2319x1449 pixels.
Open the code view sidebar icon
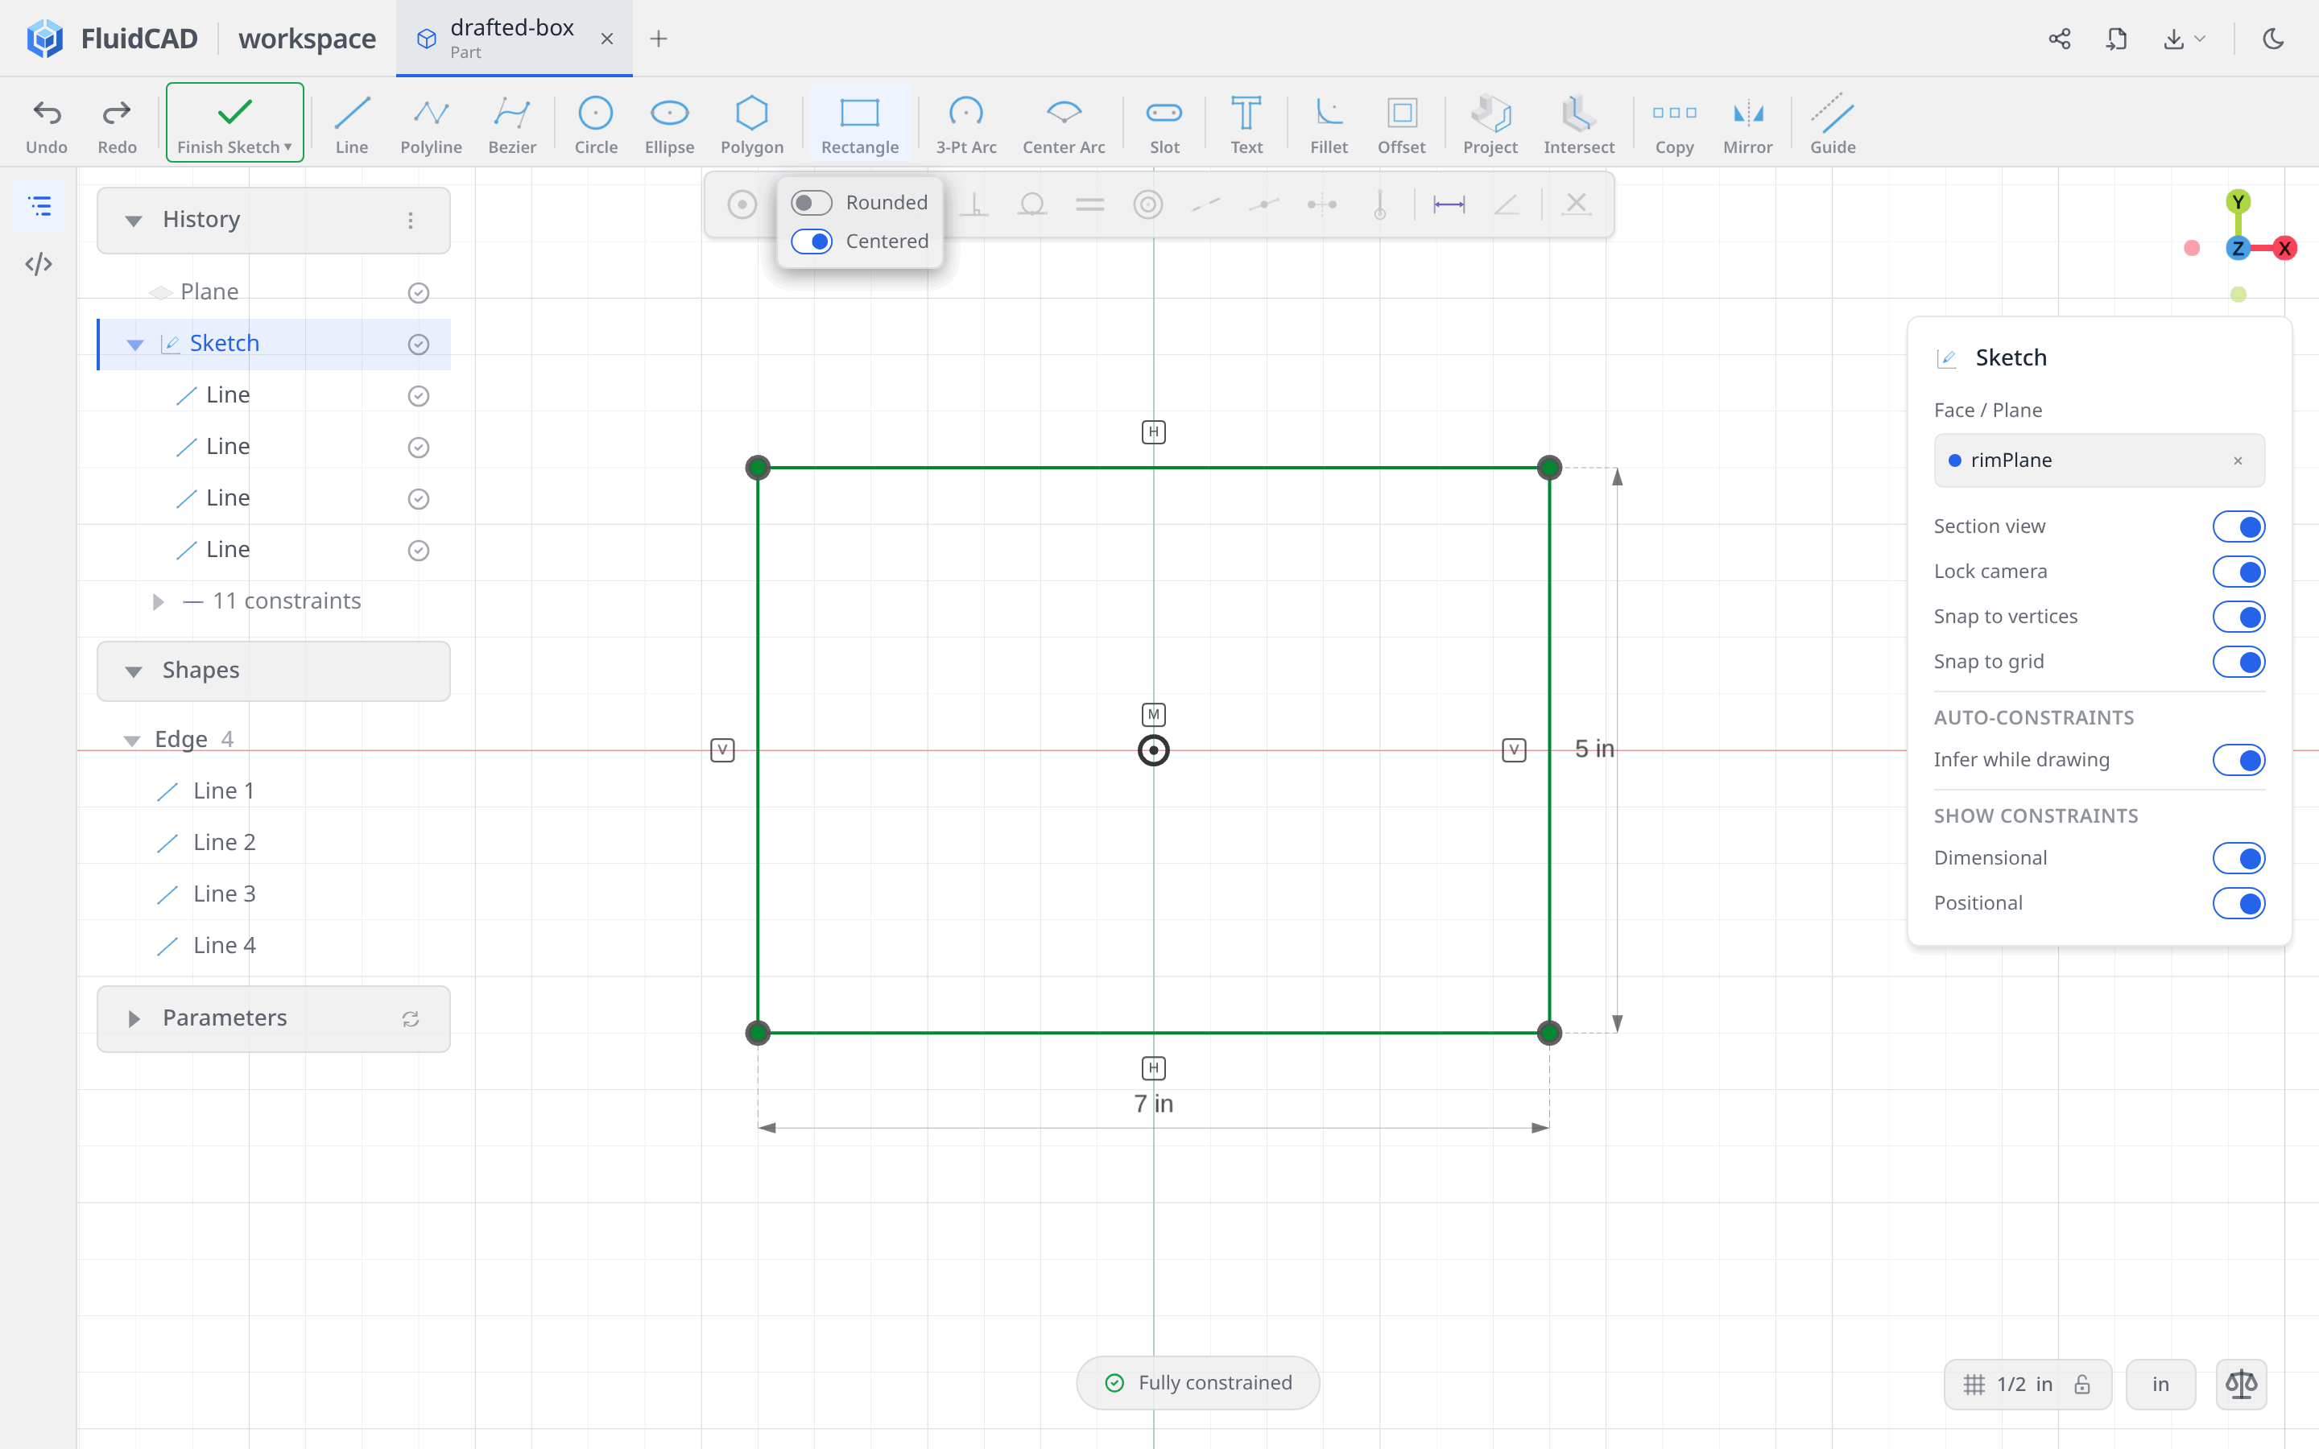39,263
